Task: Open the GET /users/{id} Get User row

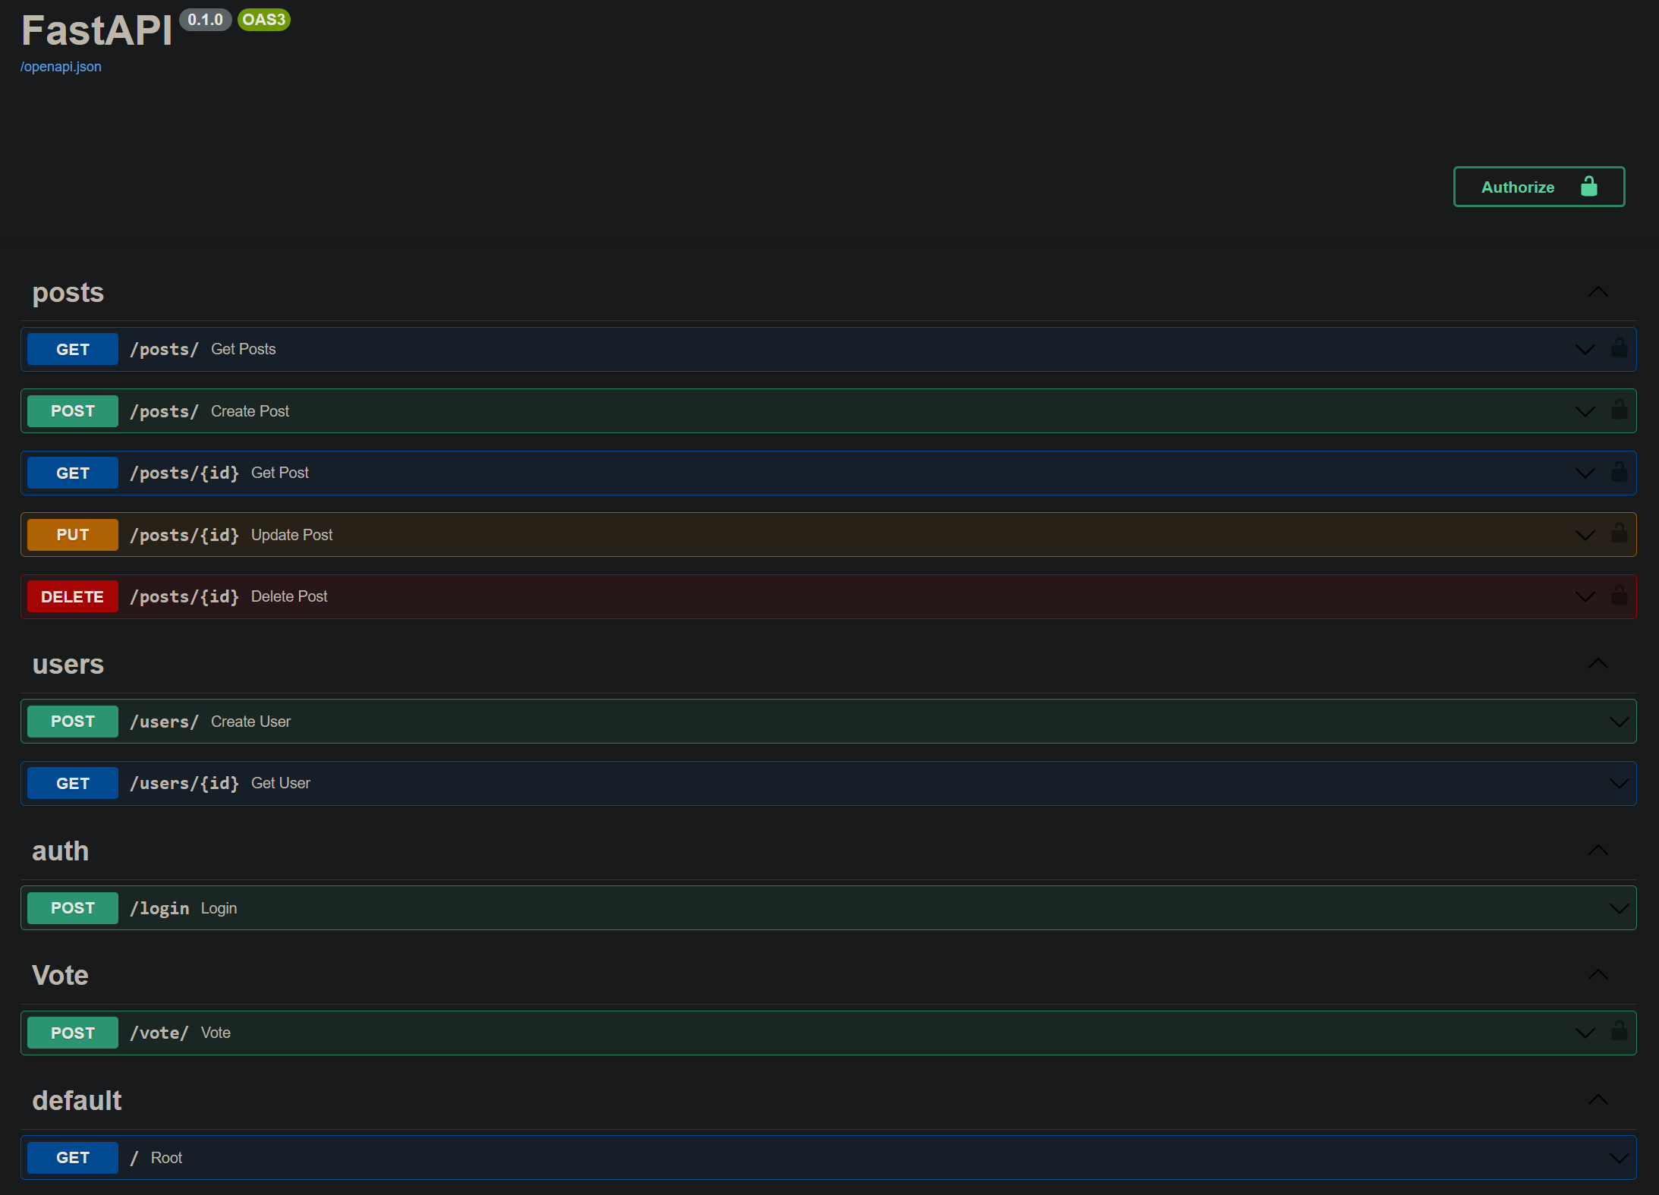Action: (x=828, y=783)
